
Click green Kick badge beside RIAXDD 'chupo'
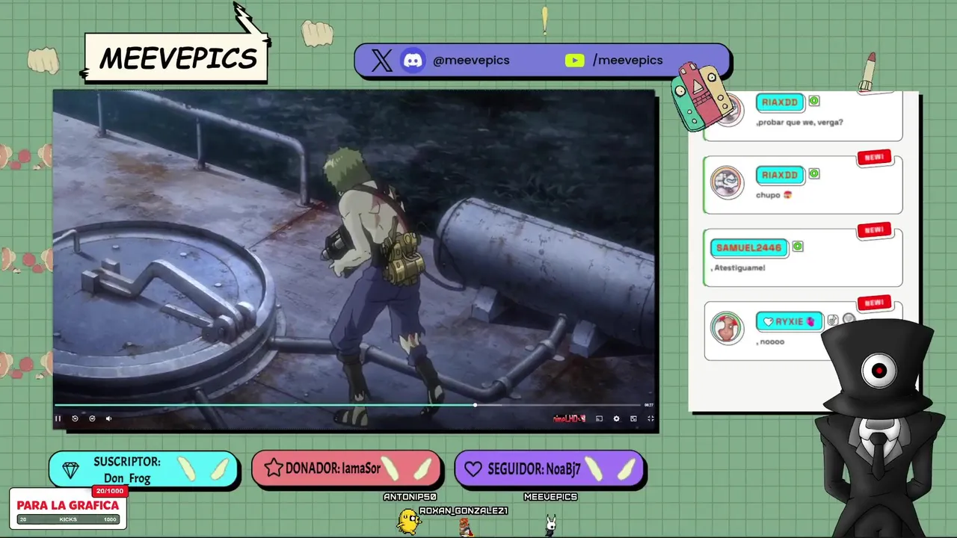[814, 173]
